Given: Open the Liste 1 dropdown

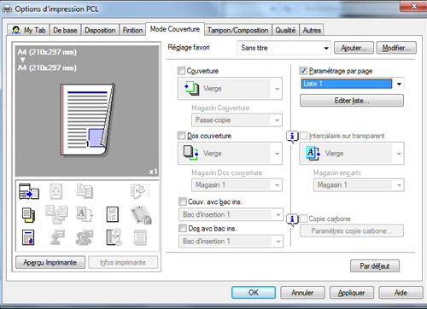Looking at the screenshot, I should [352, 84].
